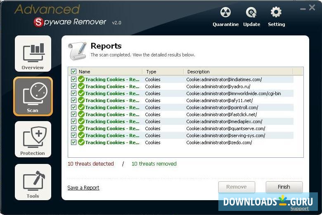Select Cookie:administrator@yadro.ru/ description
Image resolution: width=322 pixels, height=215 pixels.
coord(218,86)
